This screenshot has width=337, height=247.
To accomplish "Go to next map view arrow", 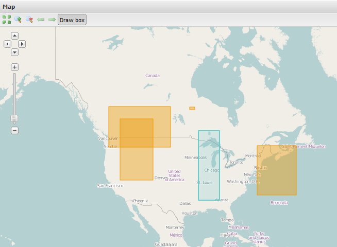I will (x=52, y=20).
